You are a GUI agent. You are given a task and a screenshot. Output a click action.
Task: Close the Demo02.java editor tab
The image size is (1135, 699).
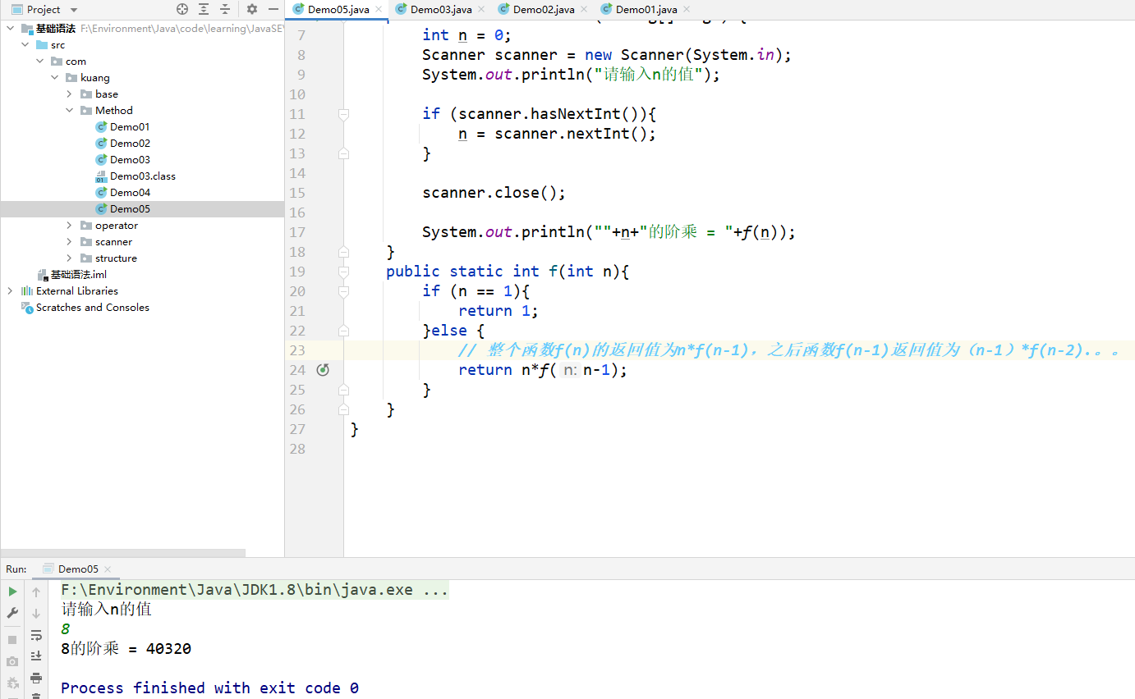[584, 10]
